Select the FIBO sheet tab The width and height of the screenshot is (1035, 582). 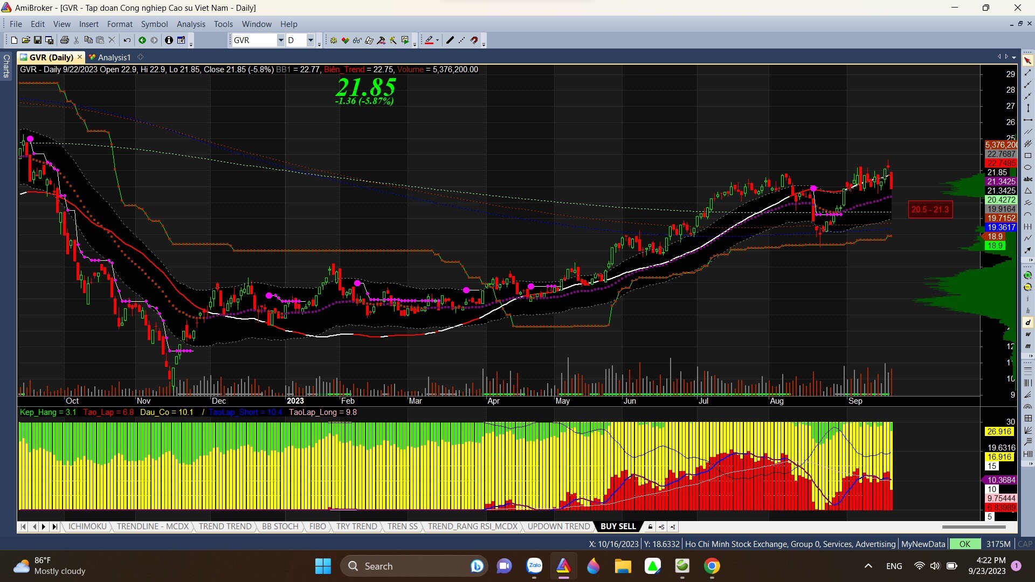coord(318,526)
